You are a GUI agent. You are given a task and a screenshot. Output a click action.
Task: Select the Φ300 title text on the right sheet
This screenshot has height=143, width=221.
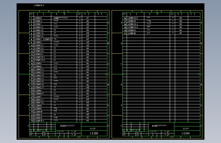click(159, 126)
